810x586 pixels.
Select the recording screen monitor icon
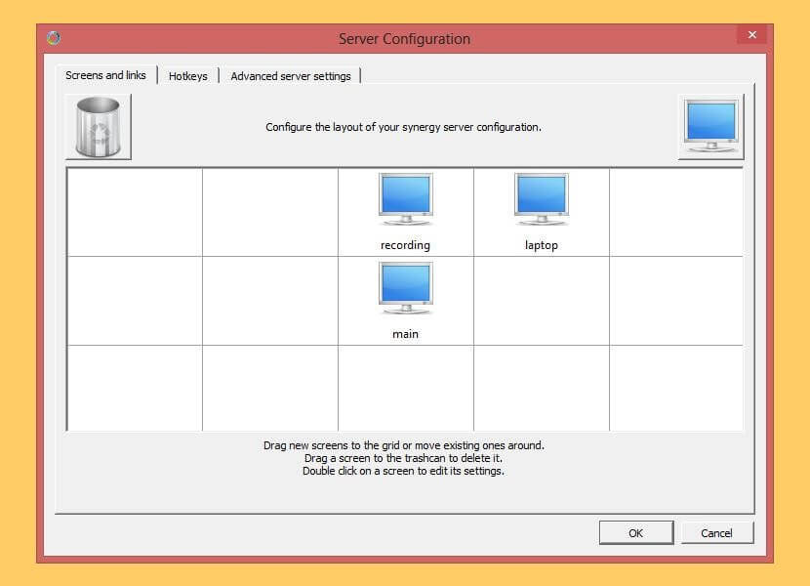pyautogui.click(x=405, y=201)
